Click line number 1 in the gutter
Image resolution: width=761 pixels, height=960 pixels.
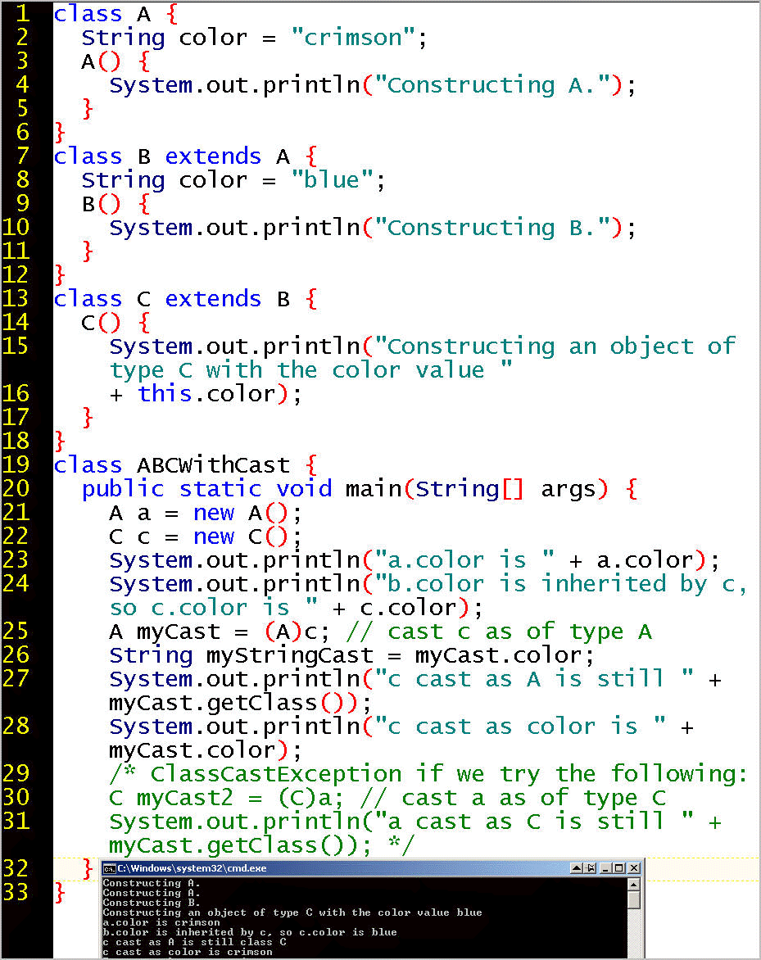[x=22, y=13]
